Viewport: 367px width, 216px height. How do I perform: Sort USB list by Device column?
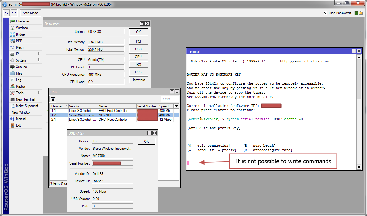coord(59,106)
